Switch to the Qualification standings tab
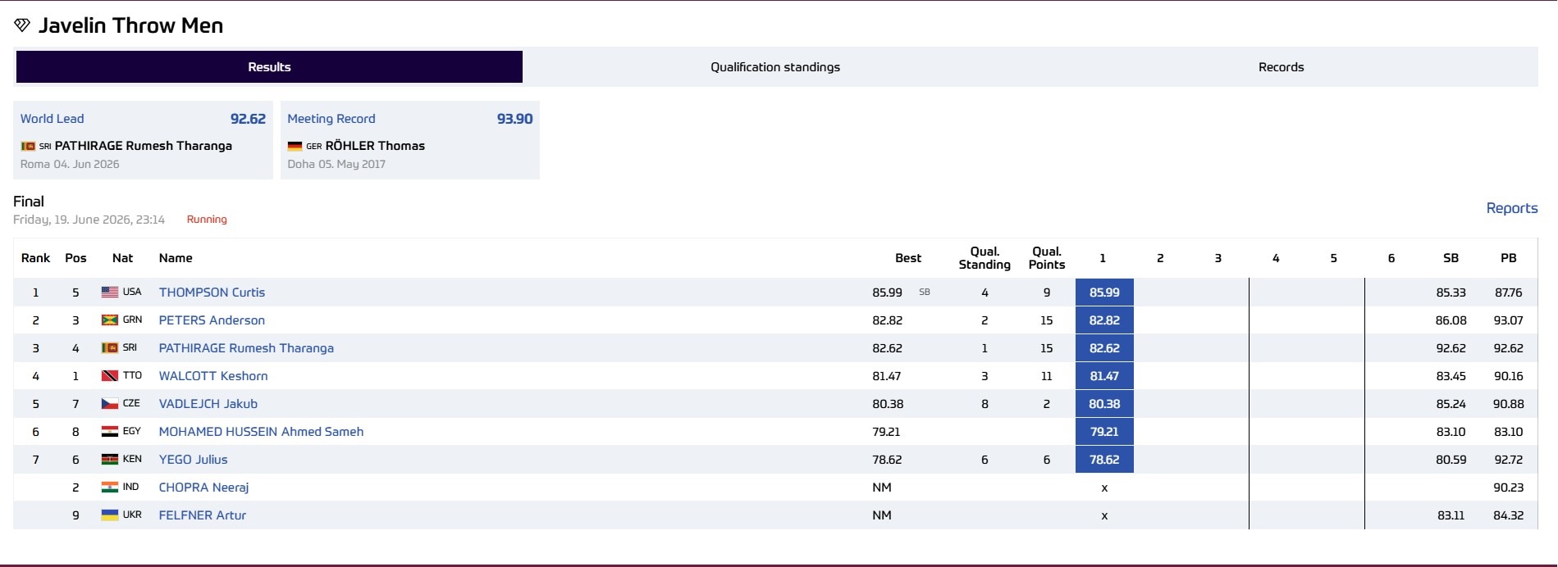 click(x=775, y=67)
